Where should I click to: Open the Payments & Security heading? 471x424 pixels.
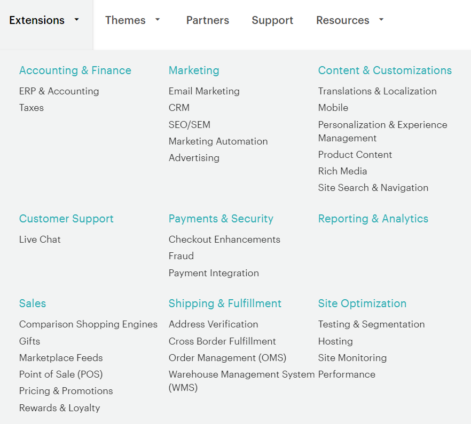point(221,219)
